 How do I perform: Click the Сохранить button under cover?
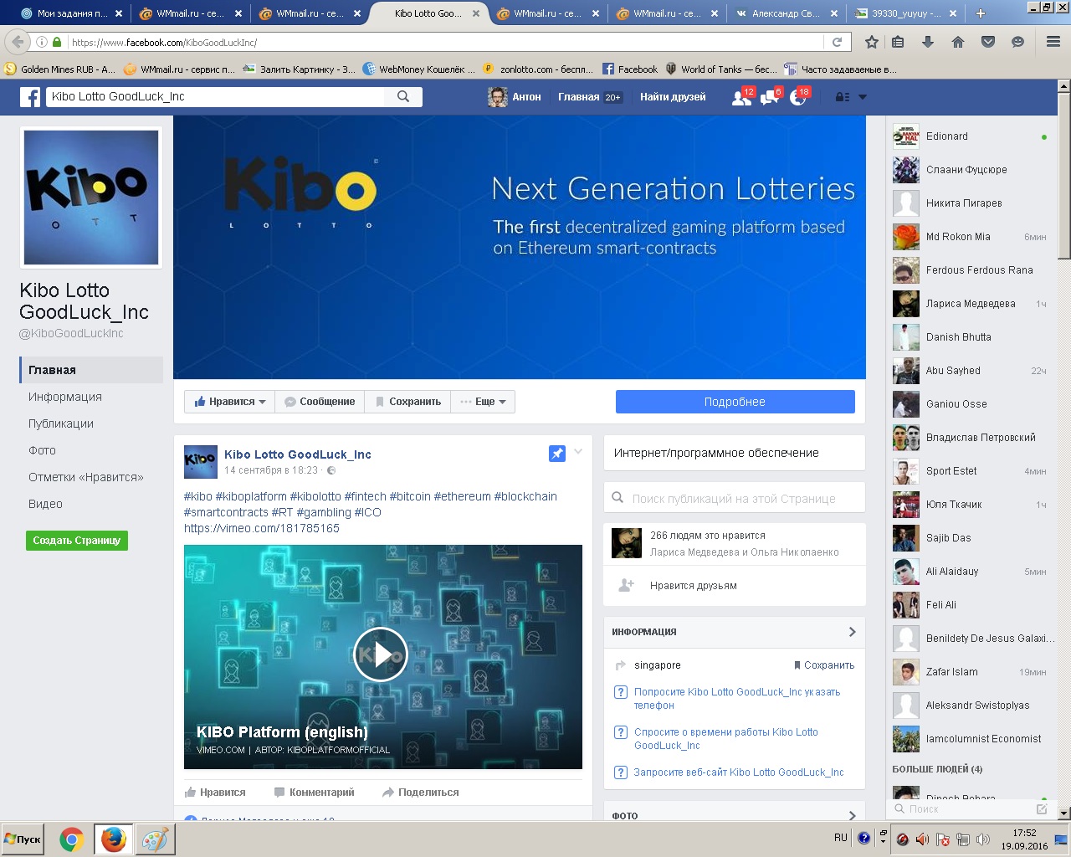click(408, 402)
